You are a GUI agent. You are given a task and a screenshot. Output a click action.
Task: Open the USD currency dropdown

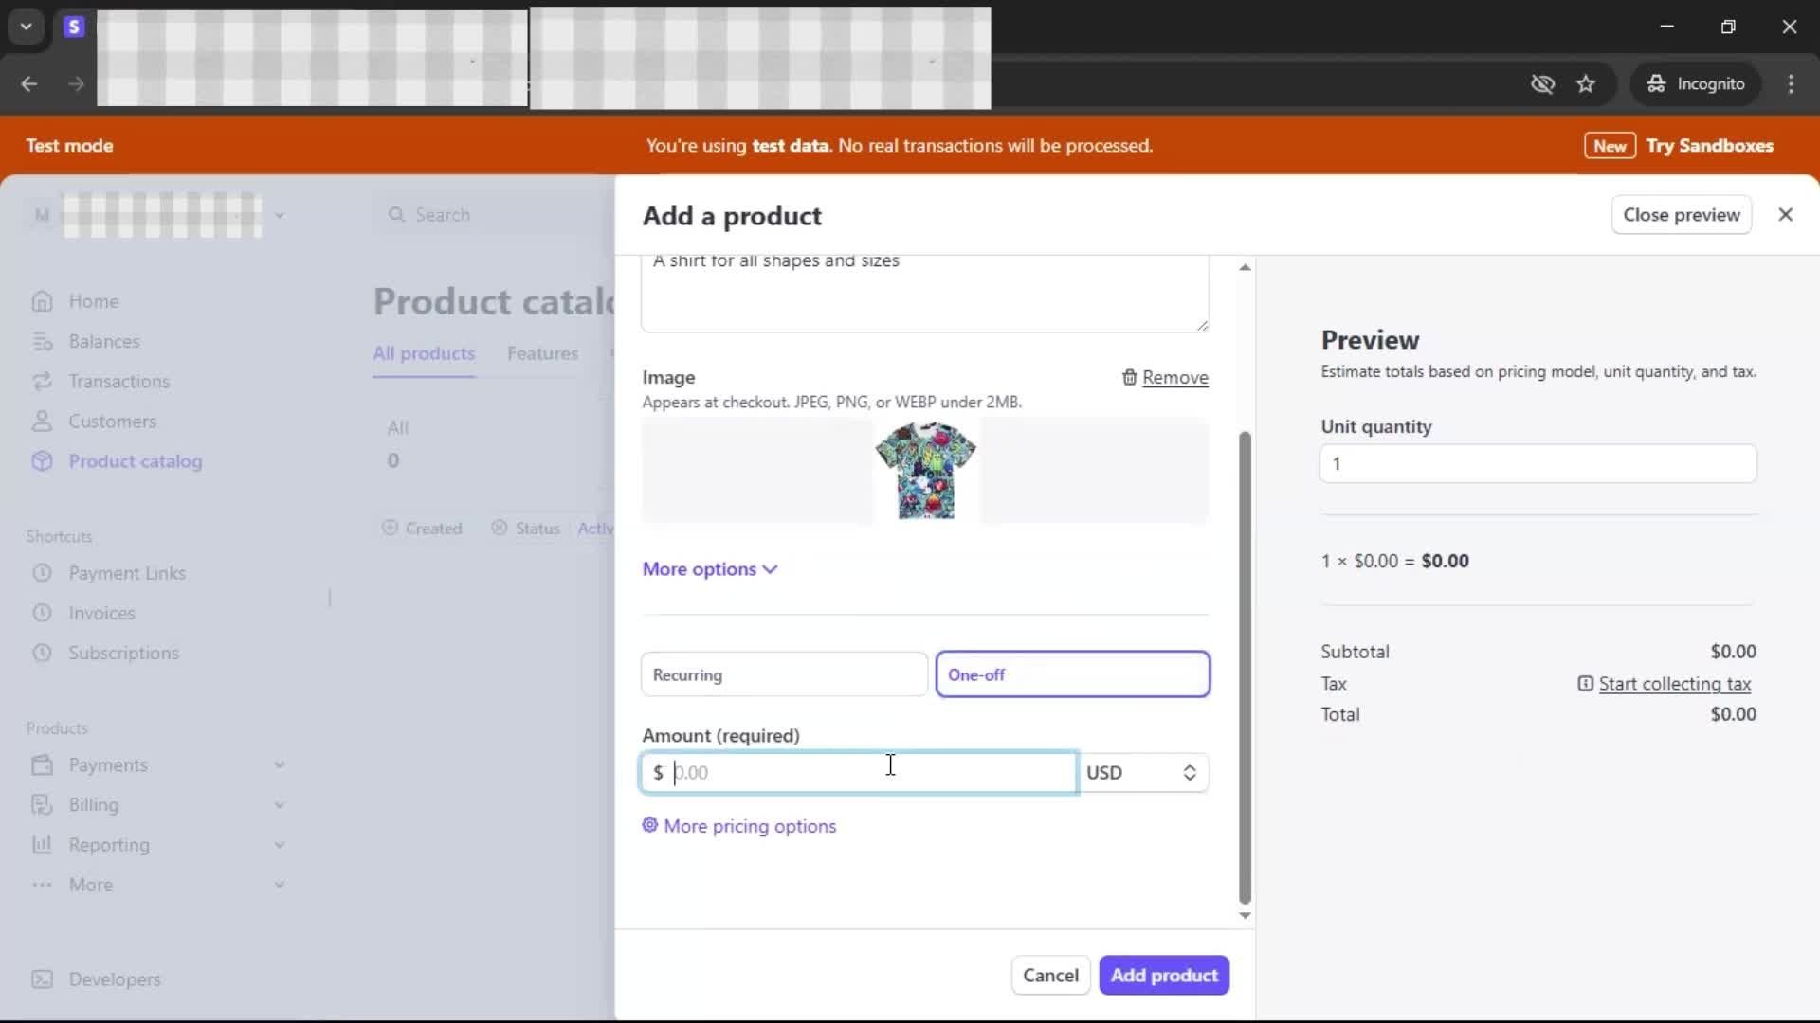click(1142, 773)
